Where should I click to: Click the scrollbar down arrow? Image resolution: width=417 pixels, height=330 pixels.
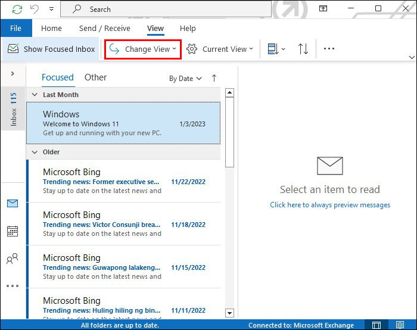[229, 313]
